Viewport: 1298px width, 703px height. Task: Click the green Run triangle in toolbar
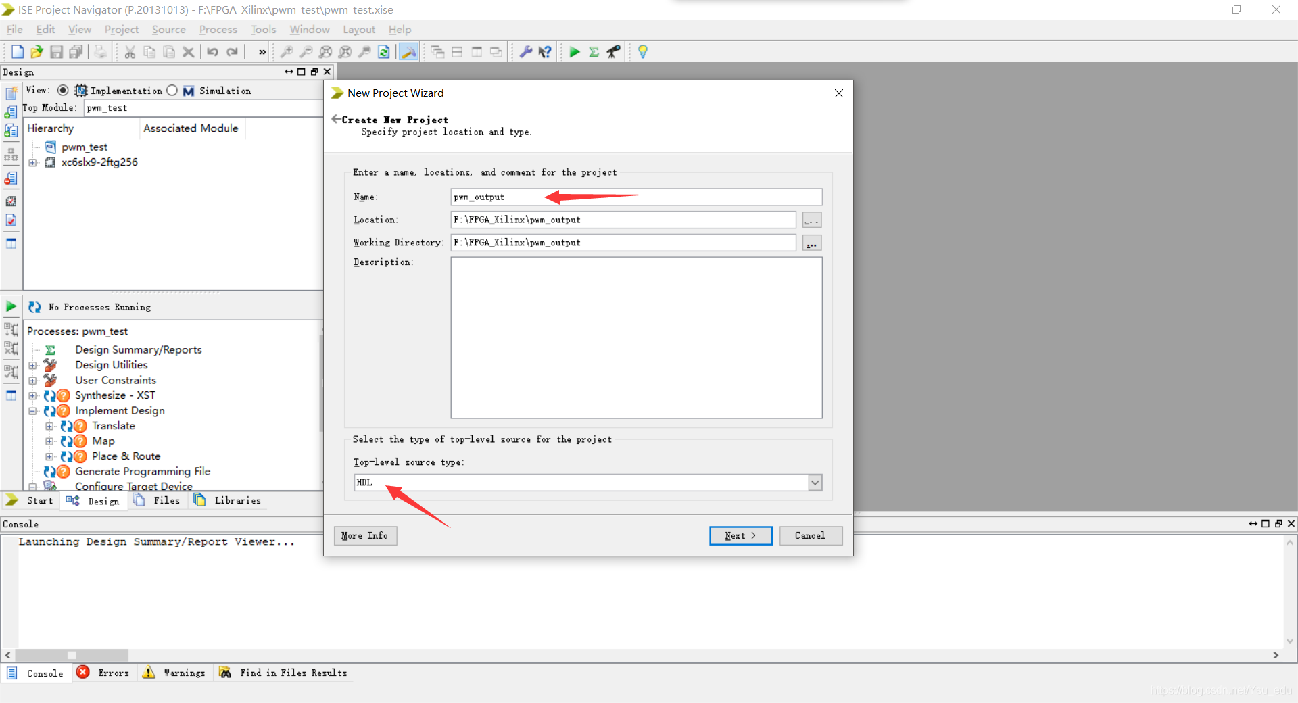[575, 52]
